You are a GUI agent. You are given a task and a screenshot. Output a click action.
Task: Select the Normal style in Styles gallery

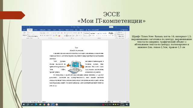tap(87, 34)
